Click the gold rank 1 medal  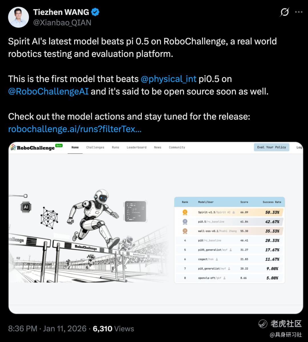coord(185,212)
